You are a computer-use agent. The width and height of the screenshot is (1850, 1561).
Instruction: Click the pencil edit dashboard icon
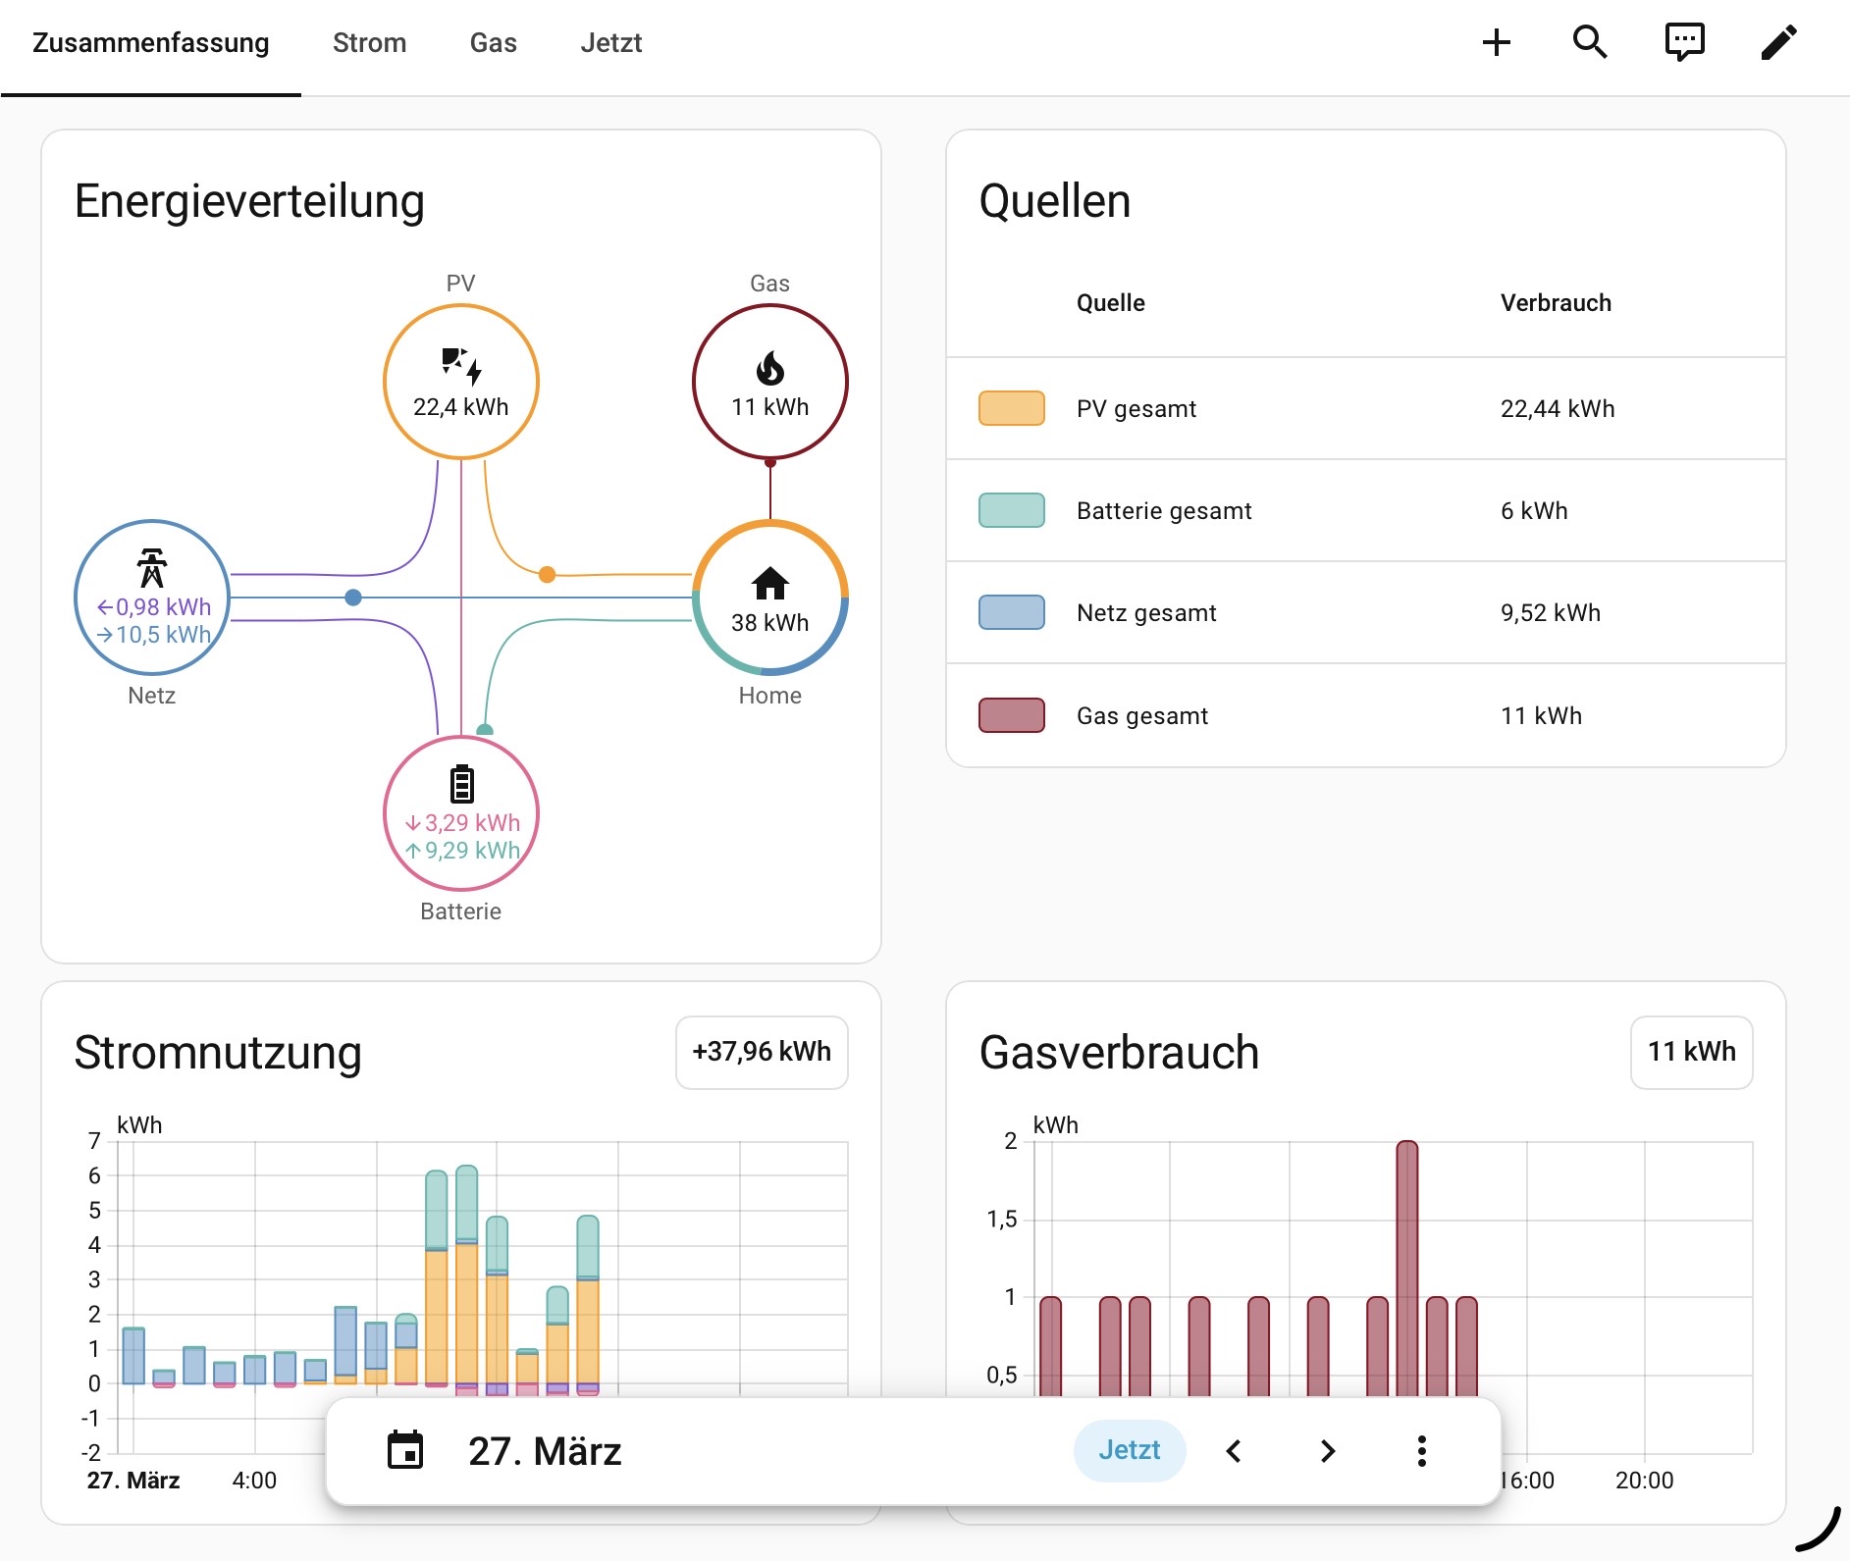coord(1778,42)
